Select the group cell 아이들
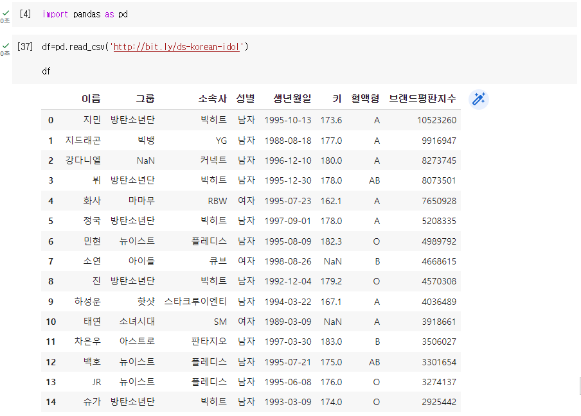The width and height of the screenshot is (581, 416). click(x=141, y=261)
